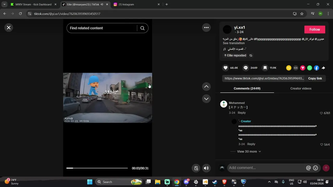Click the address bar URL
Image resolution: width=333 pixels, height=187 pixels.
point(67,14)
